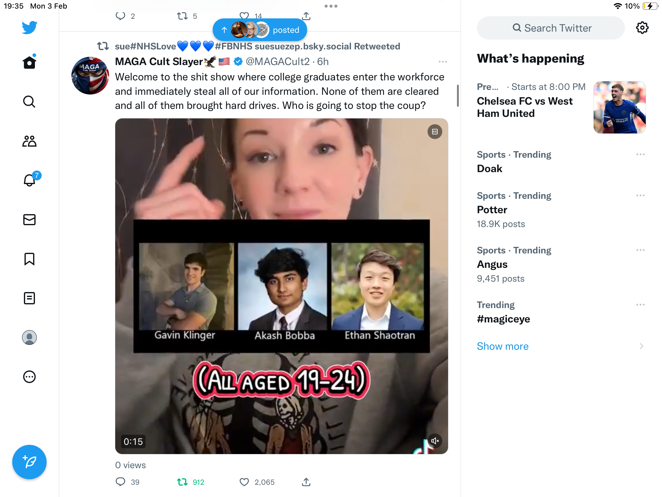Open MAGA Cult Slayer profile picture
The height and width of the screenshot is (497, 662).
point(90,75)
